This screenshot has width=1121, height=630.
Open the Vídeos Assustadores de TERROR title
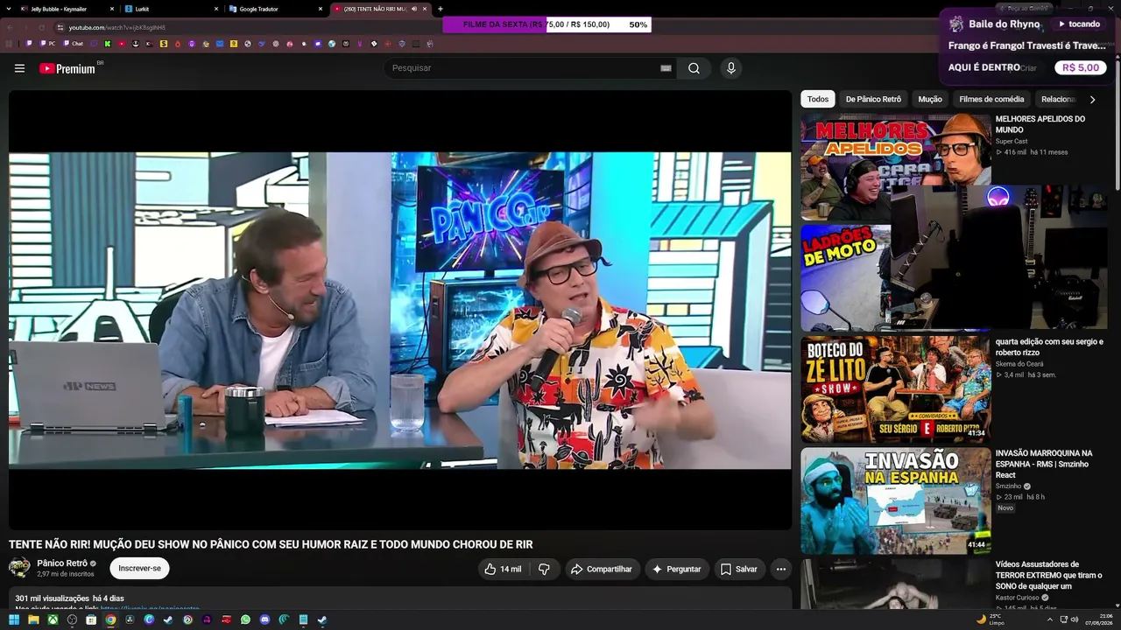coord(1048,575)
